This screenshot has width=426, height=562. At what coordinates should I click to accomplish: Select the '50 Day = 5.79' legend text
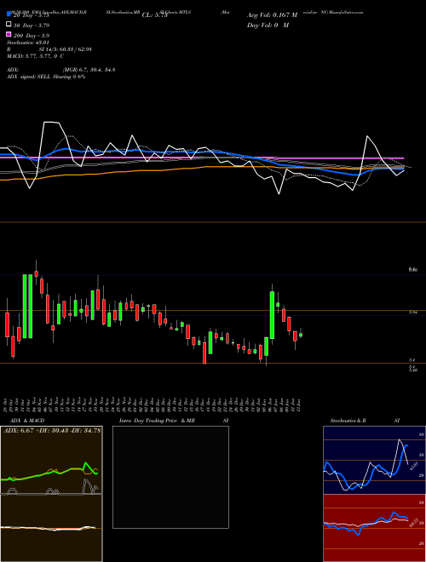[x=32, y=26]
